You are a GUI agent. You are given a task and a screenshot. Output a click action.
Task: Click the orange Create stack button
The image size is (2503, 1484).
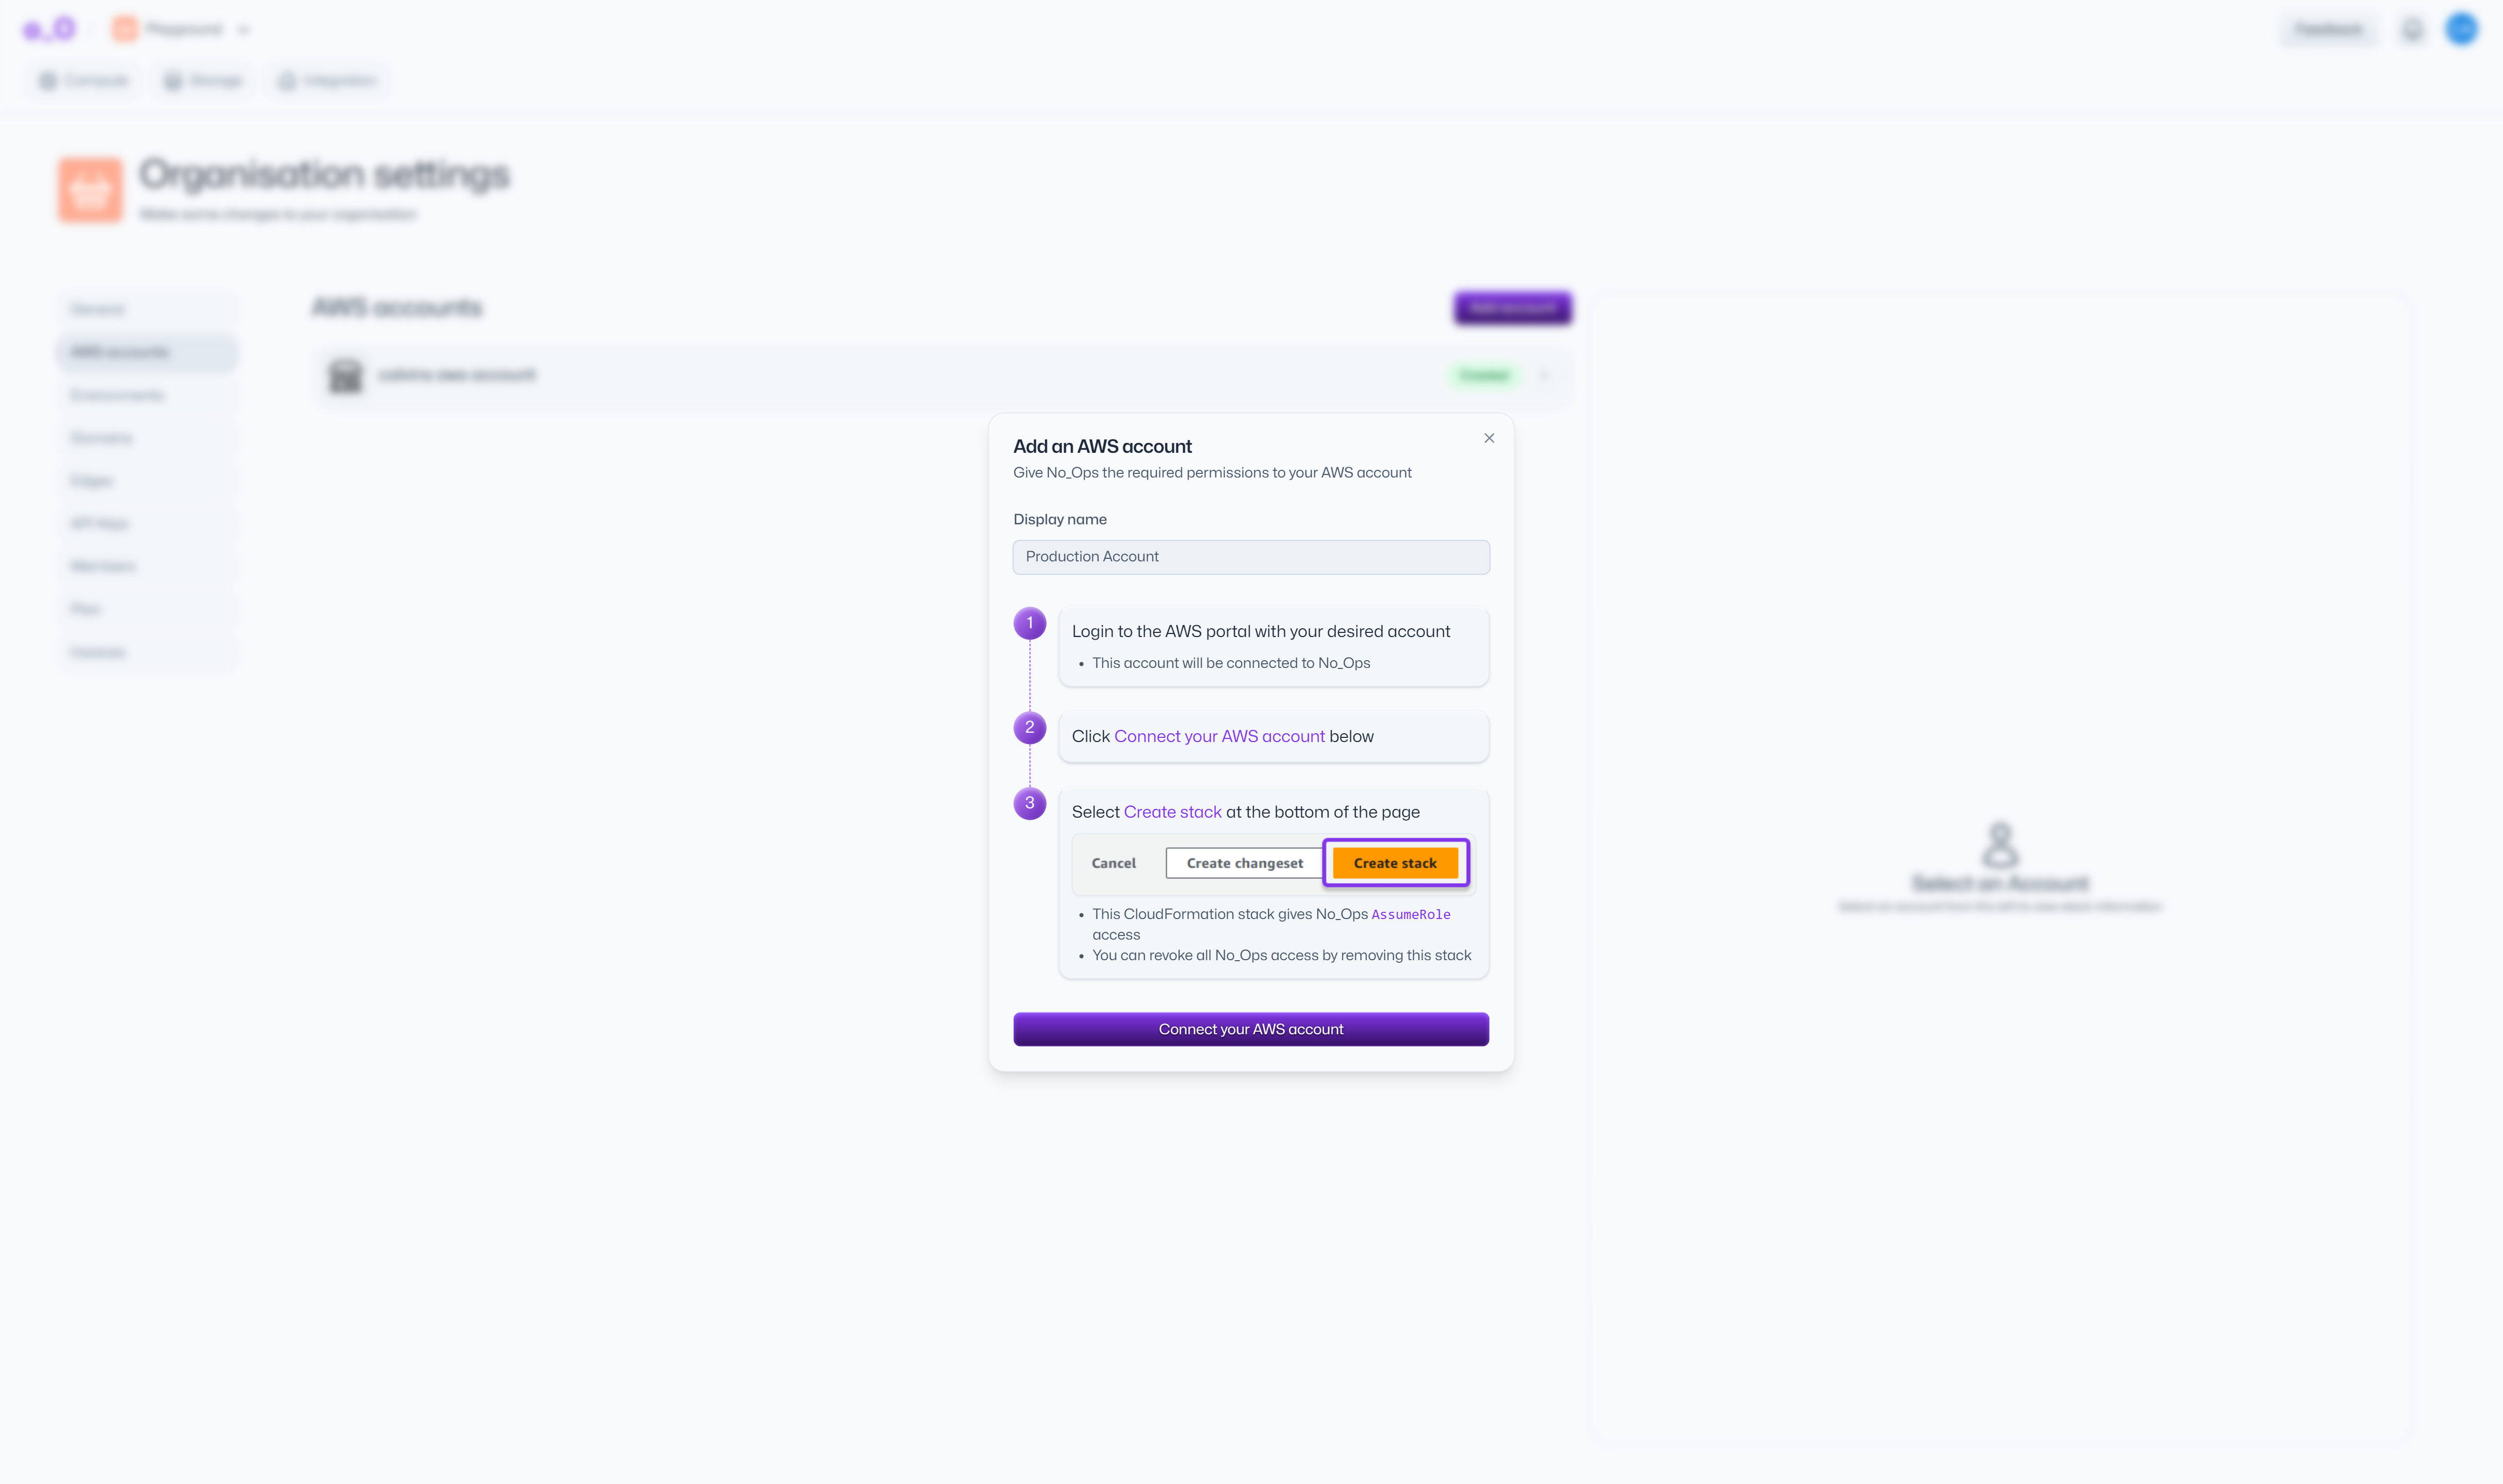[1395, 863]
